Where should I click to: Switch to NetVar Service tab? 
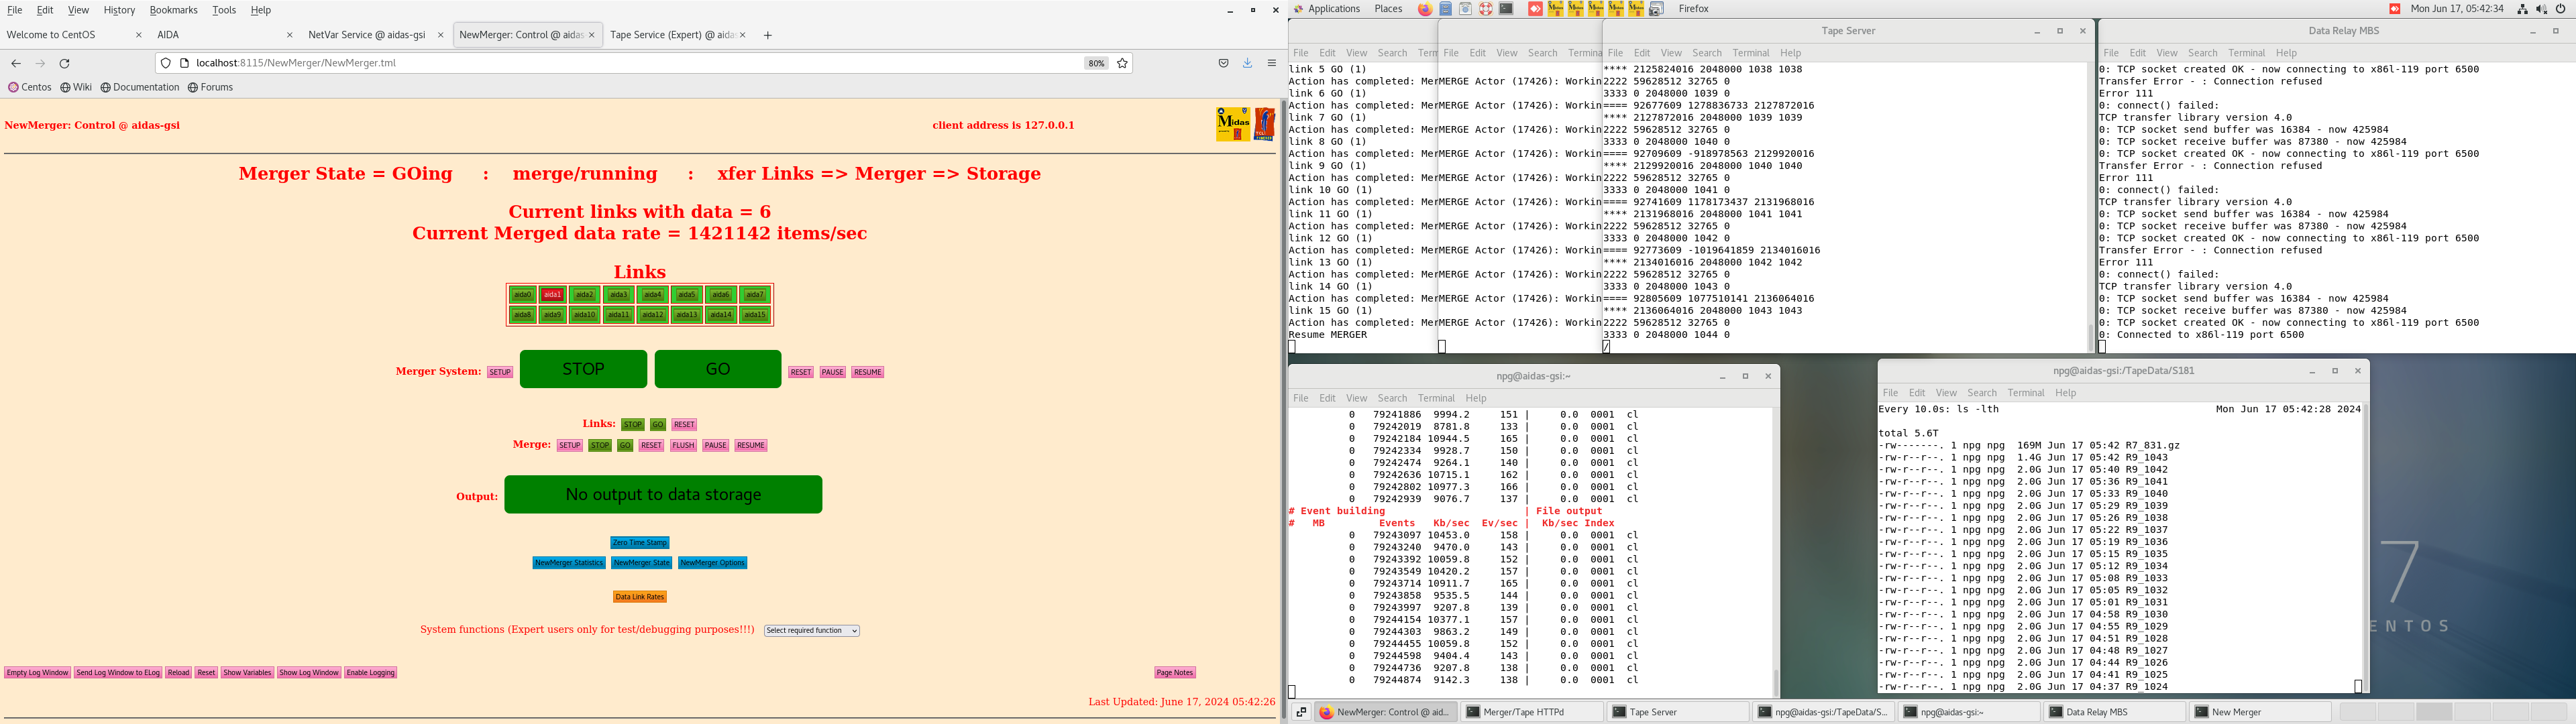pyautogui.click(x=367, y=35)
